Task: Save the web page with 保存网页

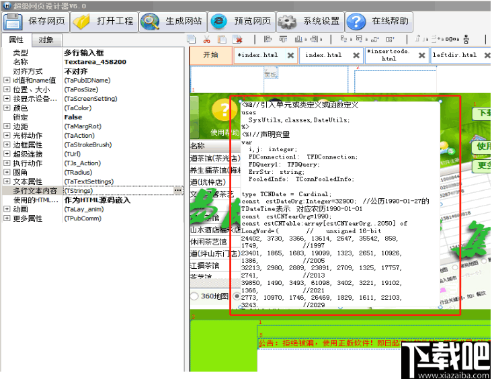Action: point(35,22)
